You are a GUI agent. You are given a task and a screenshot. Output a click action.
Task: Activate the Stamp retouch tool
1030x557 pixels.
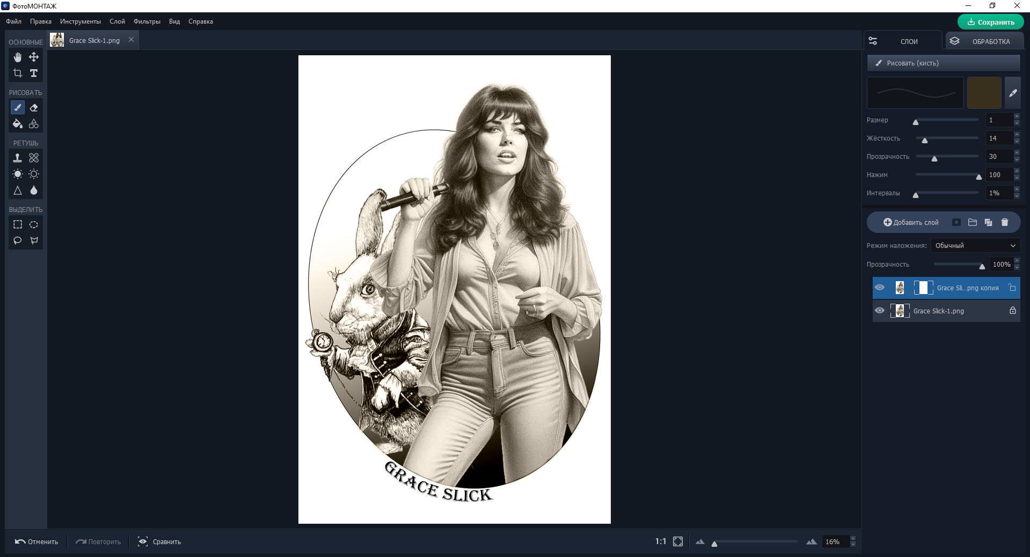click(18, 158)
